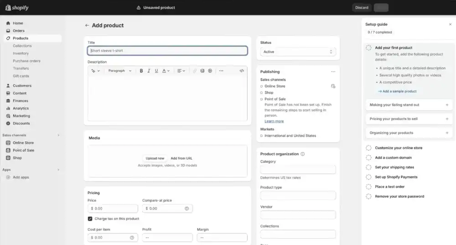The height and width of the screenshot is (245, 456).
Task: Open HTML code view of description
Action: [242, 71]
